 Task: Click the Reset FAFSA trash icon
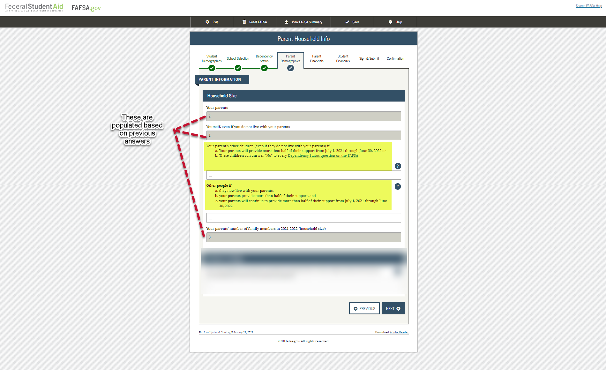[244, 22]
